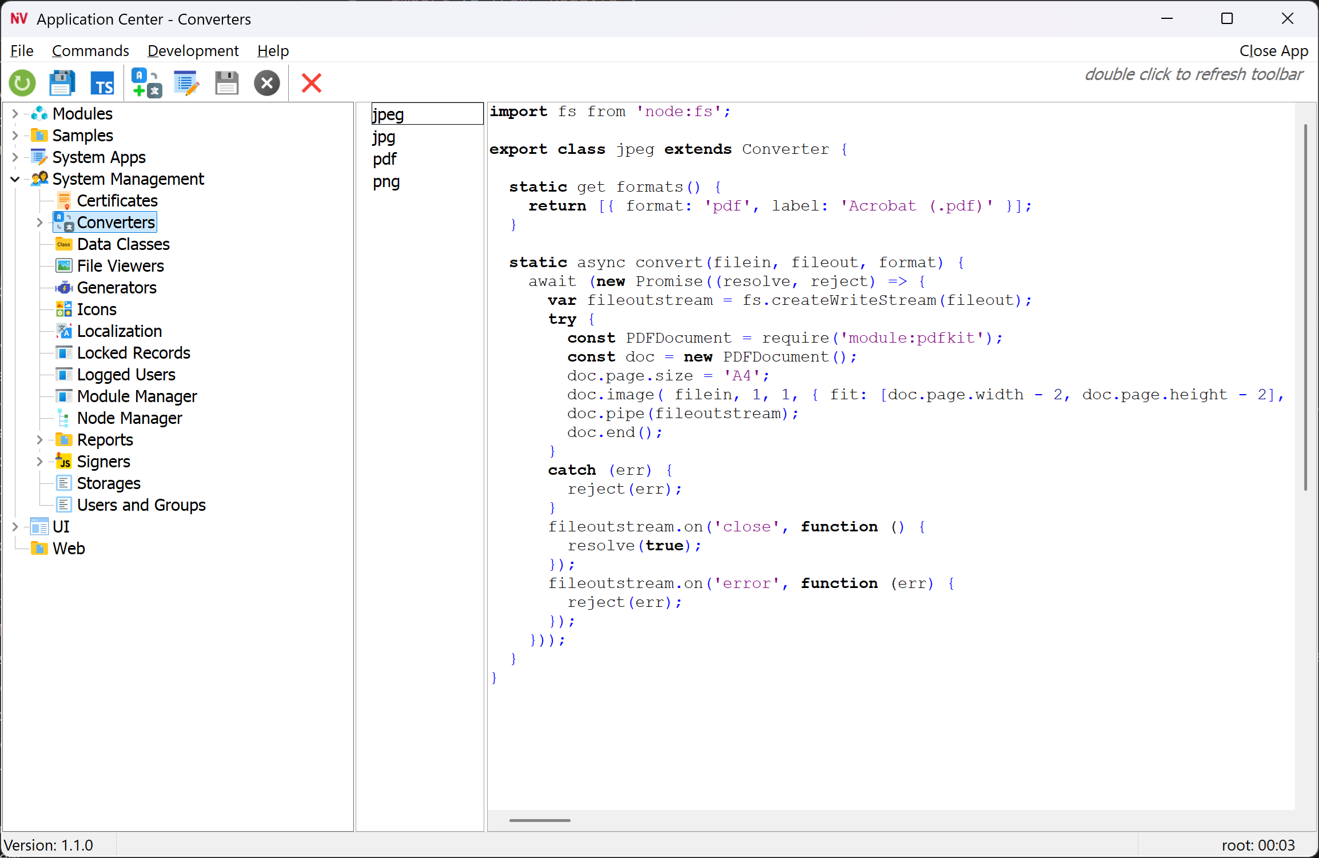Open the Certificates tree item
Viewport: 1319px width, 858px height.
click(117, 201)
